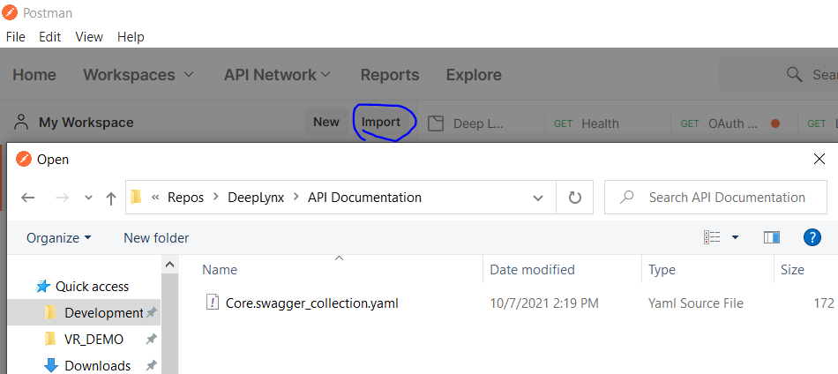This screenshot has height=374, width=838.
Task: Open the recent locations dropdown arrow
Action: point(86,198)
